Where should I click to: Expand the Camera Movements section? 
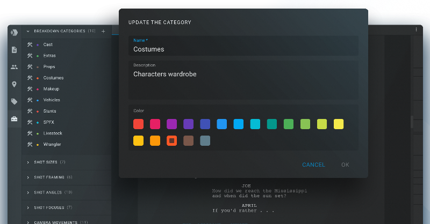tap(28, 222)
